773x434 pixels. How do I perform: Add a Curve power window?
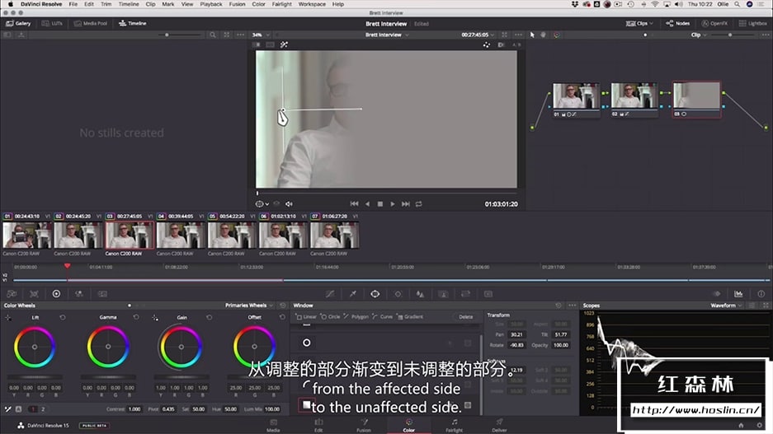(x=383, y=317)
